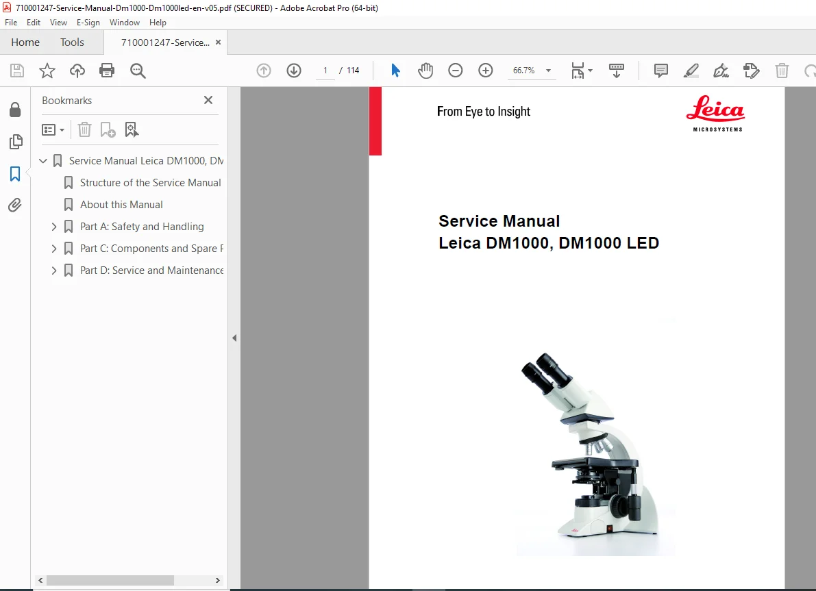Viewport: 816px width, 591px height.
Task: Switch to Home tab
Action: (25, 42)
